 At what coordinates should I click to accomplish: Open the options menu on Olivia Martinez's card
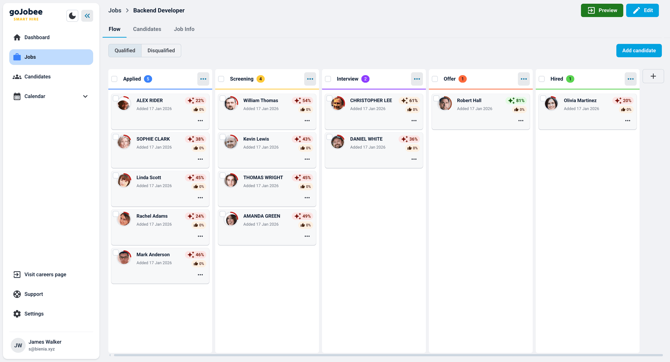pos(627,121)
